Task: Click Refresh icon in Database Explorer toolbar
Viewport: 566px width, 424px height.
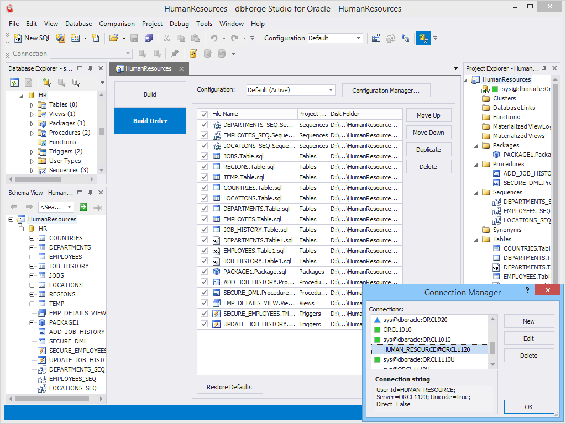Action: click(x=14, y=83)
